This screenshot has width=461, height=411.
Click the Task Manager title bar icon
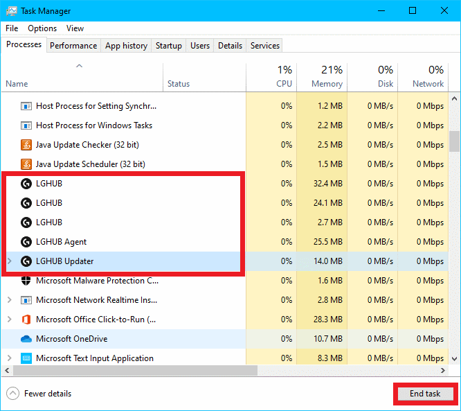click(x=12, y=11)
